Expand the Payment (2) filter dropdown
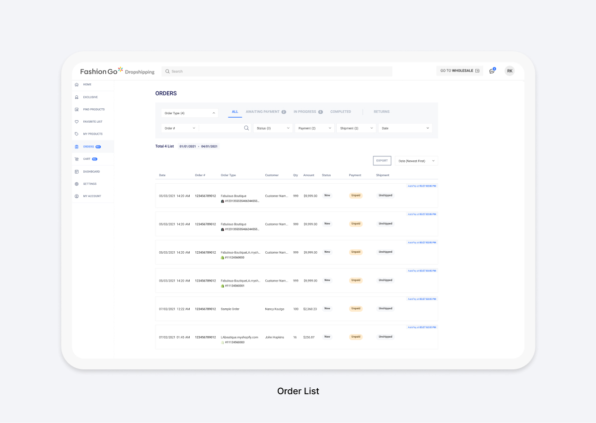 click(315, 128)
